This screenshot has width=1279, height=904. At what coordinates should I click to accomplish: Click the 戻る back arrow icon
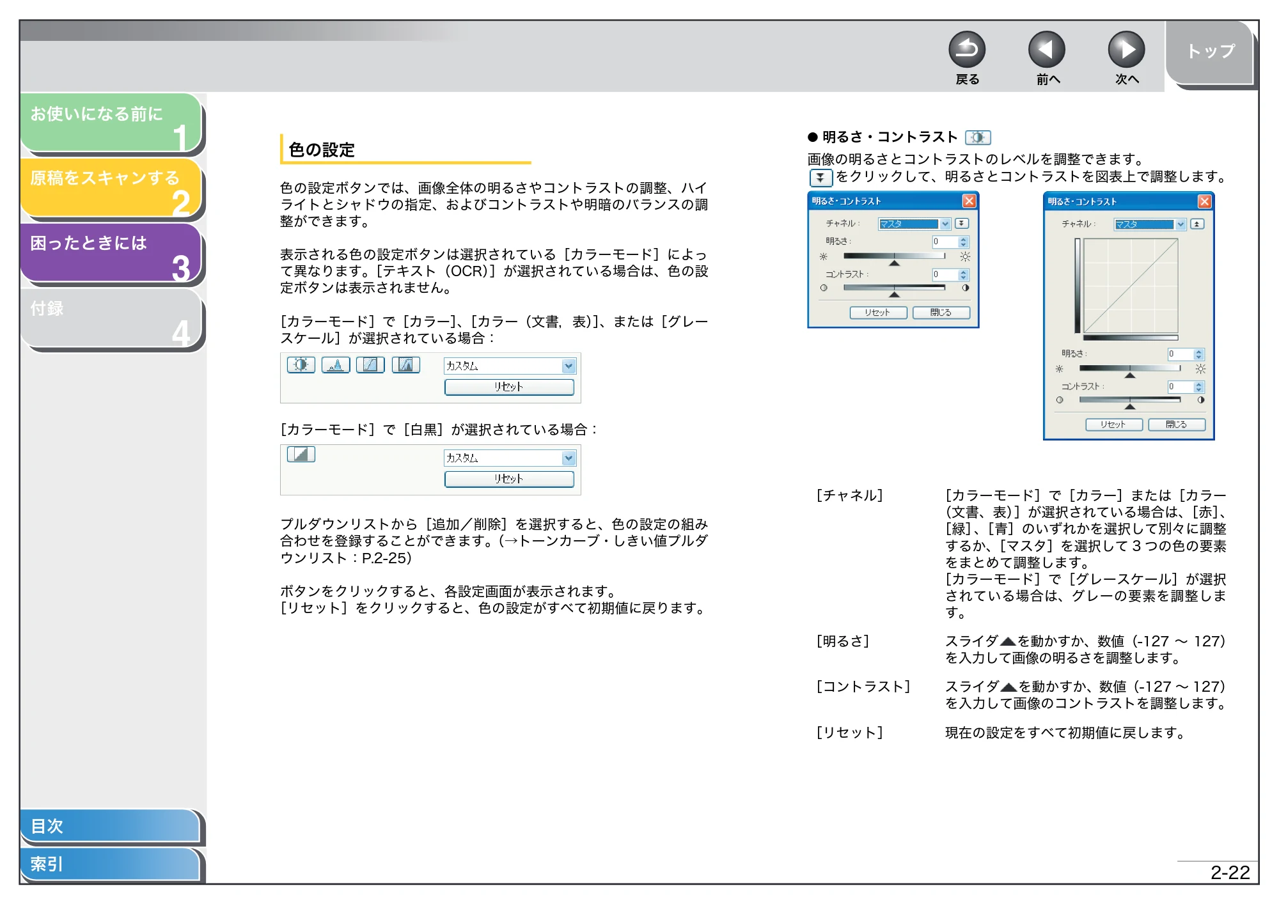coord(966,49)
